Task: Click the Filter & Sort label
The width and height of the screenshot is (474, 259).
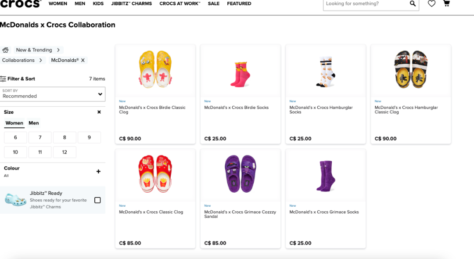Action: tap(21, 79)
